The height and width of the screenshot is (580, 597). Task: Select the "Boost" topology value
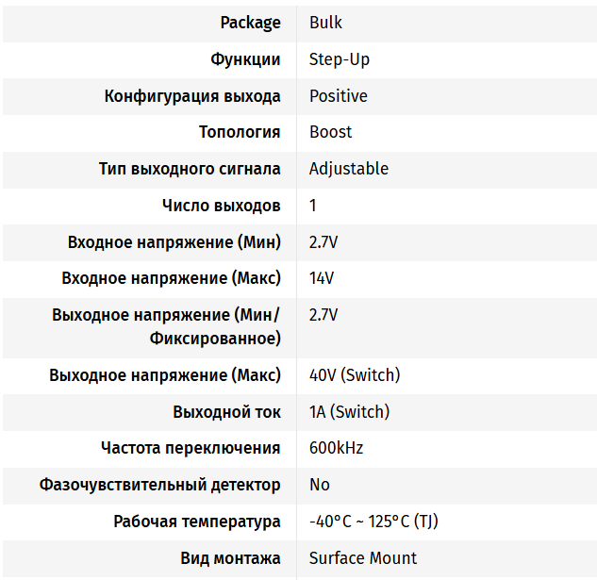pyautogui.click(x=330, y=132)
